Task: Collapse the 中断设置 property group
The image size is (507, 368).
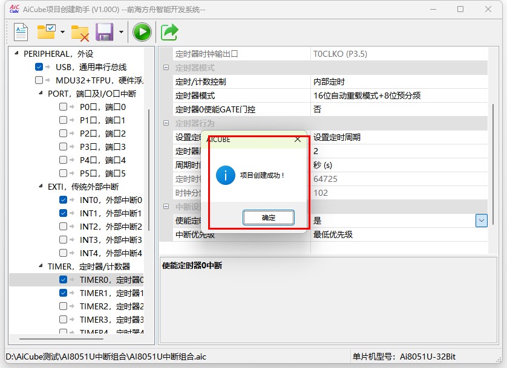Action: coord(166,206)
